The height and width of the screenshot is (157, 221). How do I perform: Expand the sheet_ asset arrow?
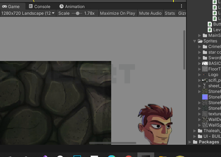[199, 86]
